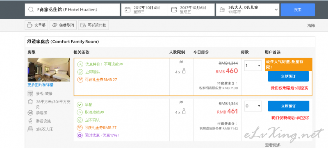Toggle the 含早餐 breakfast filter
The height and width of the screenshot is (148, 328).
pos(36,25)
